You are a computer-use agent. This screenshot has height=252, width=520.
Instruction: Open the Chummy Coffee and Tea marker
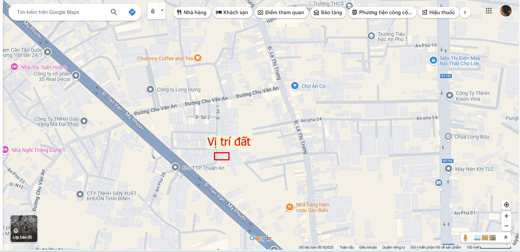click(198, 58)
